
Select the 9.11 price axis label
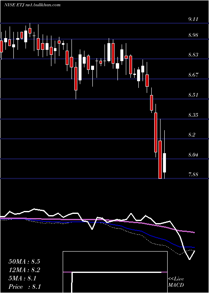pos(193,19)
